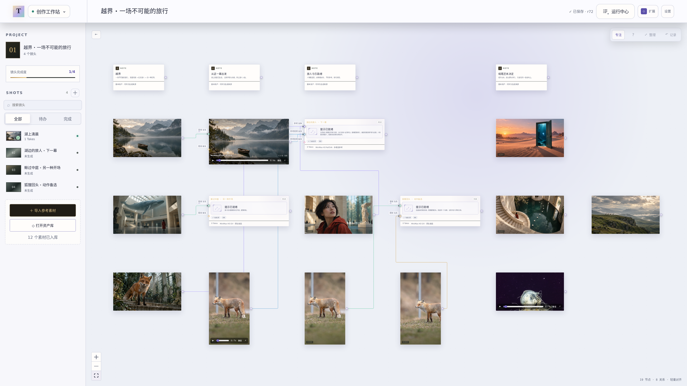Open the 创作工作站 workspace dropdown
The height and width of the screenshot is (386, 687).
tap(49, 11)
